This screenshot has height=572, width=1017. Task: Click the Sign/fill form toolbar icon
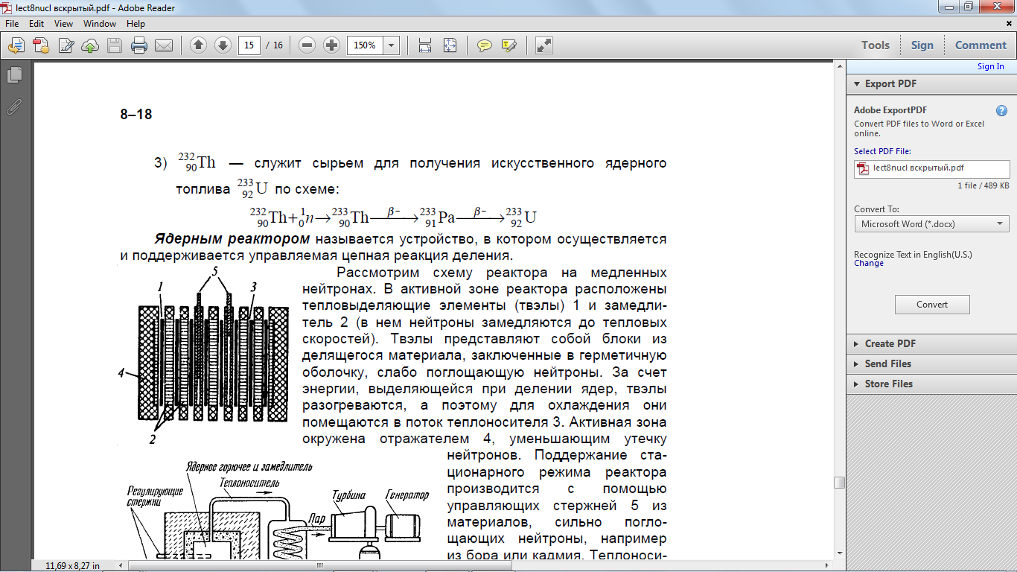[x=66, y=45]
